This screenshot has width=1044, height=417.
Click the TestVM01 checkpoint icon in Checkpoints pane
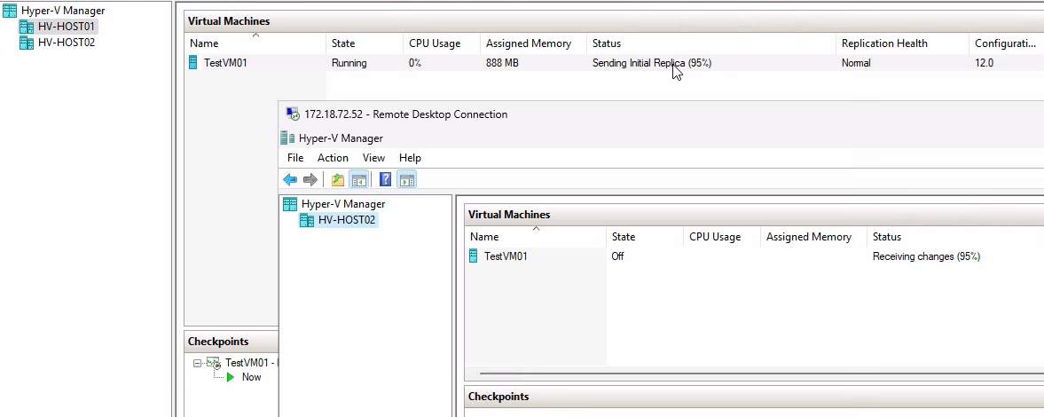[213, 363]
